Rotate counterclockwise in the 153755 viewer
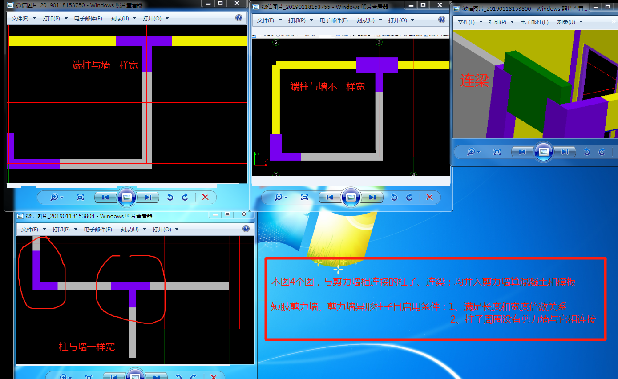 click(394, 197)
